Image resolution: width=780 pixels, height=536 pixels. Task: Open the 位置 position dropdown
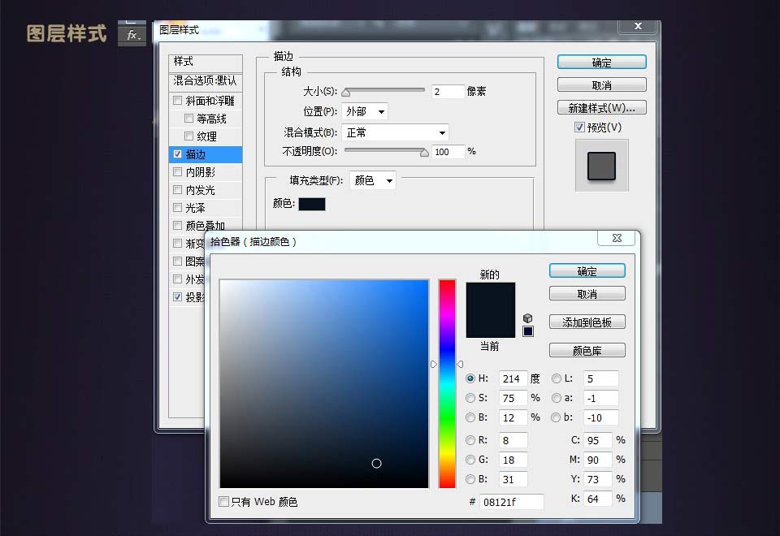click(x=366, y=111)
